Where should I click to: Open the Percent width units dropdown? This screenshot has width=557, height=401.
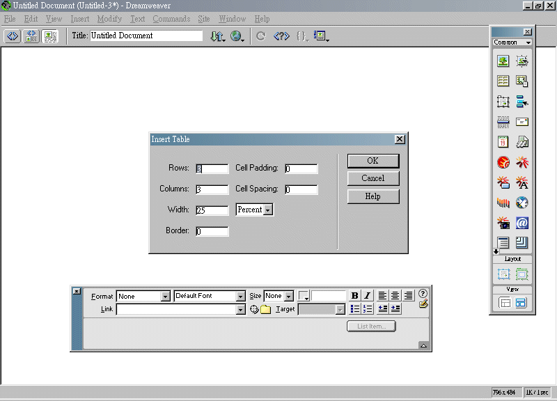[x=268, y=210]
